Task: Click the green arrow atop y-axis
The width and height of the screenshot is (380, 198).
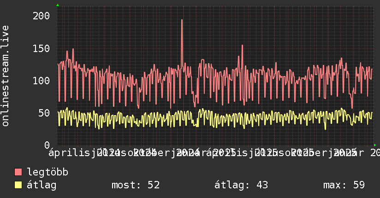Action: pyautogui.click(x=58, y=5)
